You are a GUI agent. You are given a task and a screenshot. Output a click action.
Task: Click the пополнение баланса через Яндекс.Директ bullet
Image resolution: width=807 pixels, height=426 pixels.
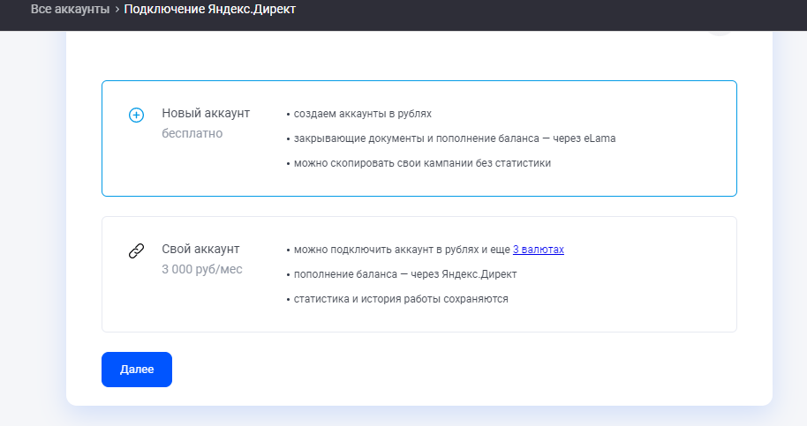coord(405,274)
